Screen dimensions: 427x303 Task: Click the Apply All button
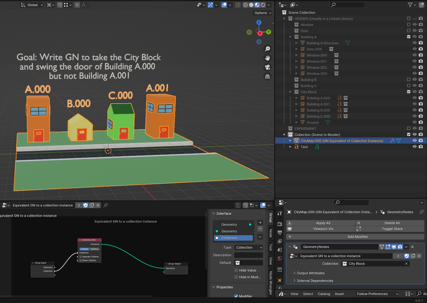click(x=321, y=223)
